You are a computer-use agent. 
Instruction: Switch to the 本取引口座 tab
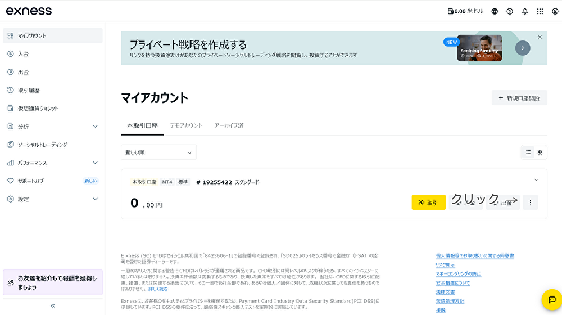pyautogui.click(x=142, y=125)
